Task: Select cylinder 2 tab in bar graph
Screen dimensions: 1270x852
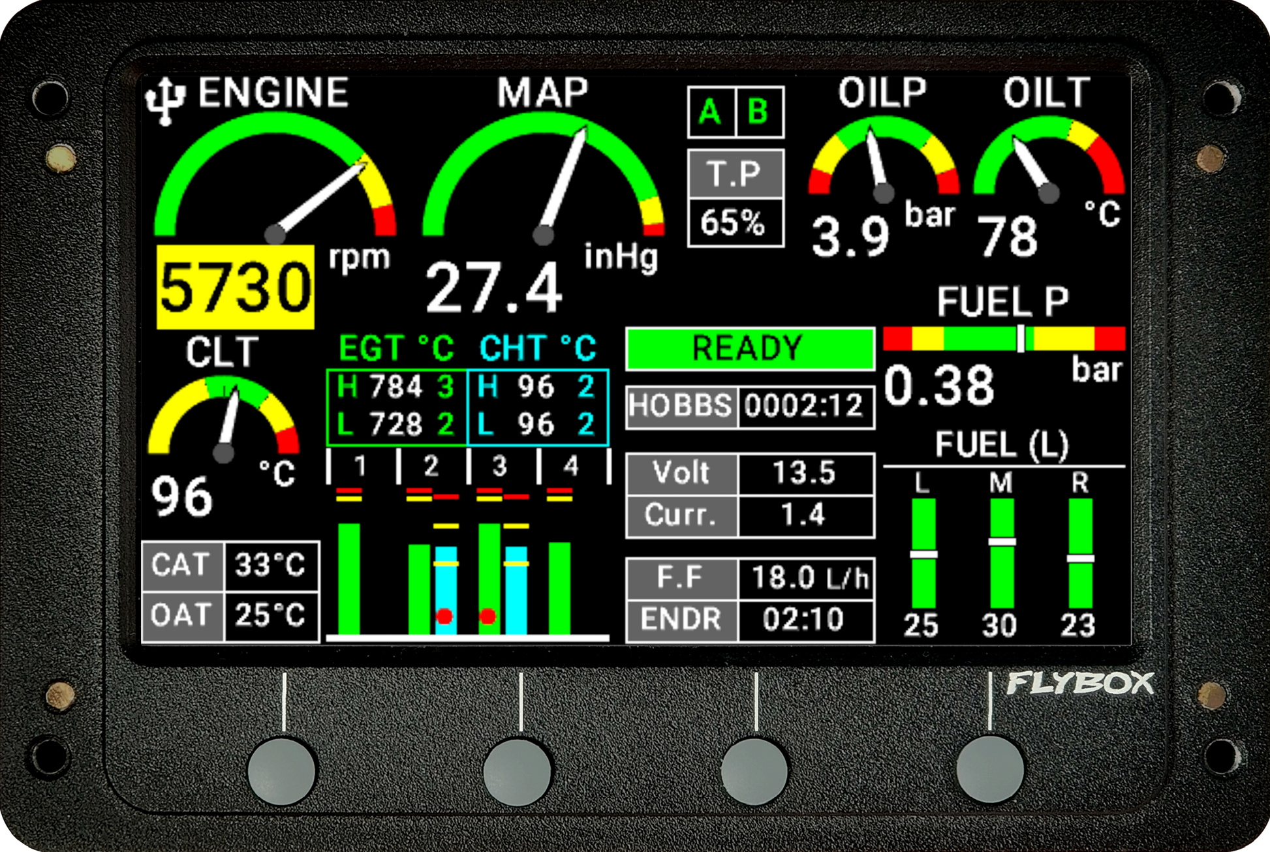Action: click(x=431, y=466)
